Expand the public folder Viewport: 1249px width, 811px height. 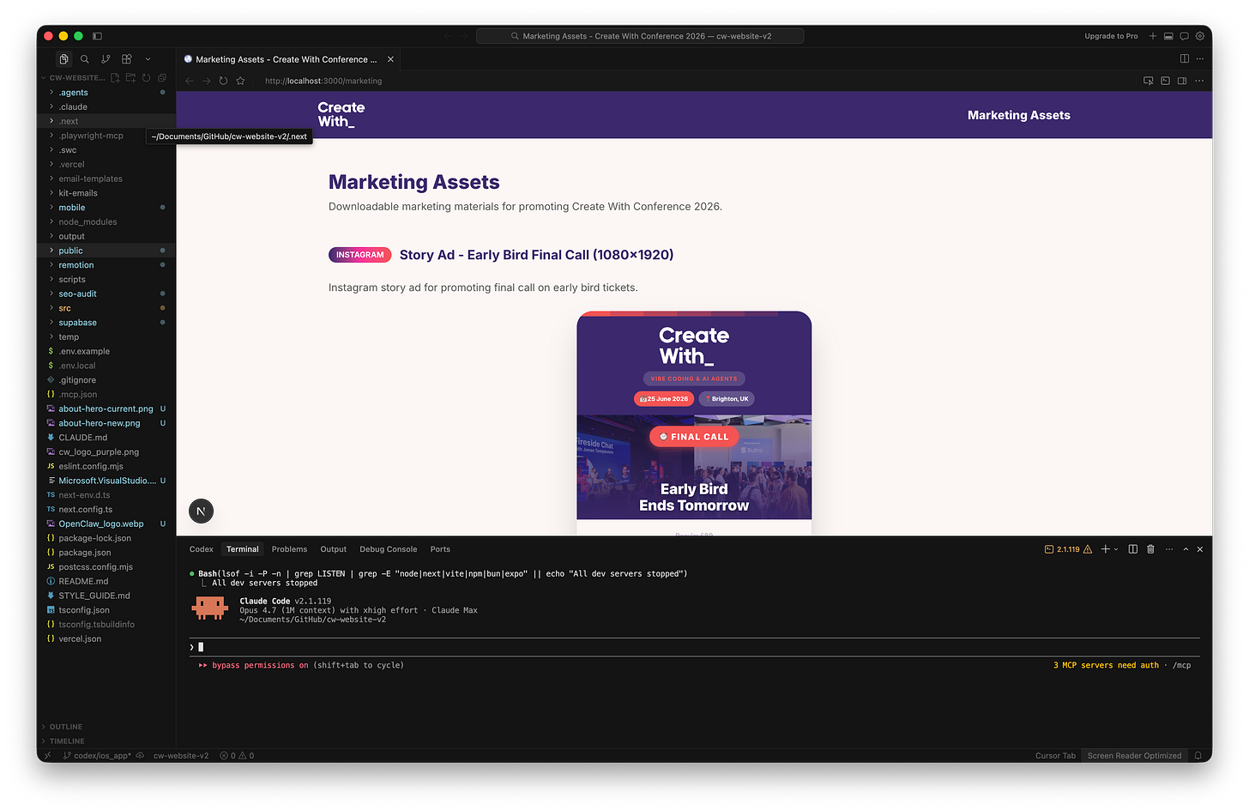click(x=106, y=251)
